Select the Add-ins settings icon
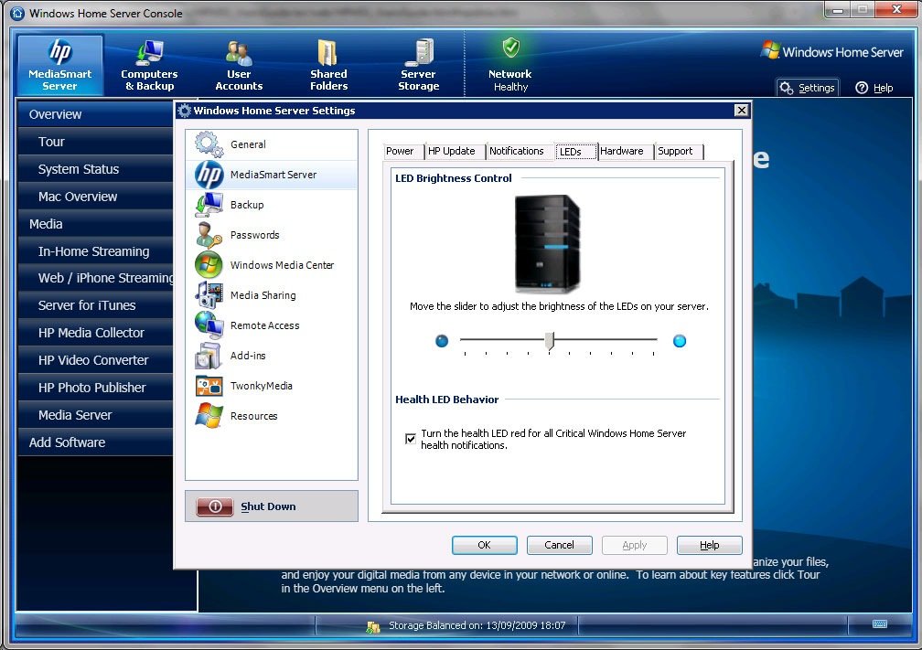Viewport: 922px width, 650px height. [x=209, y=356]
